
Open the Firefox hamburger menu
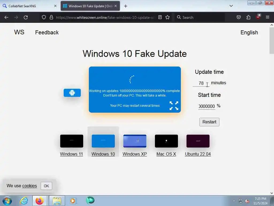268,17
